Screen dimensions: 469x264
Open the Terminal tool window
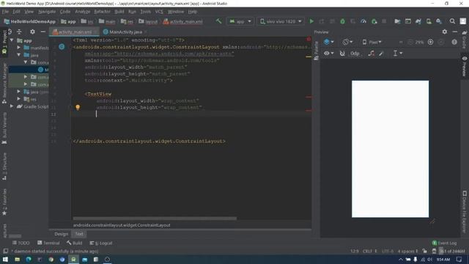(48, 243)
